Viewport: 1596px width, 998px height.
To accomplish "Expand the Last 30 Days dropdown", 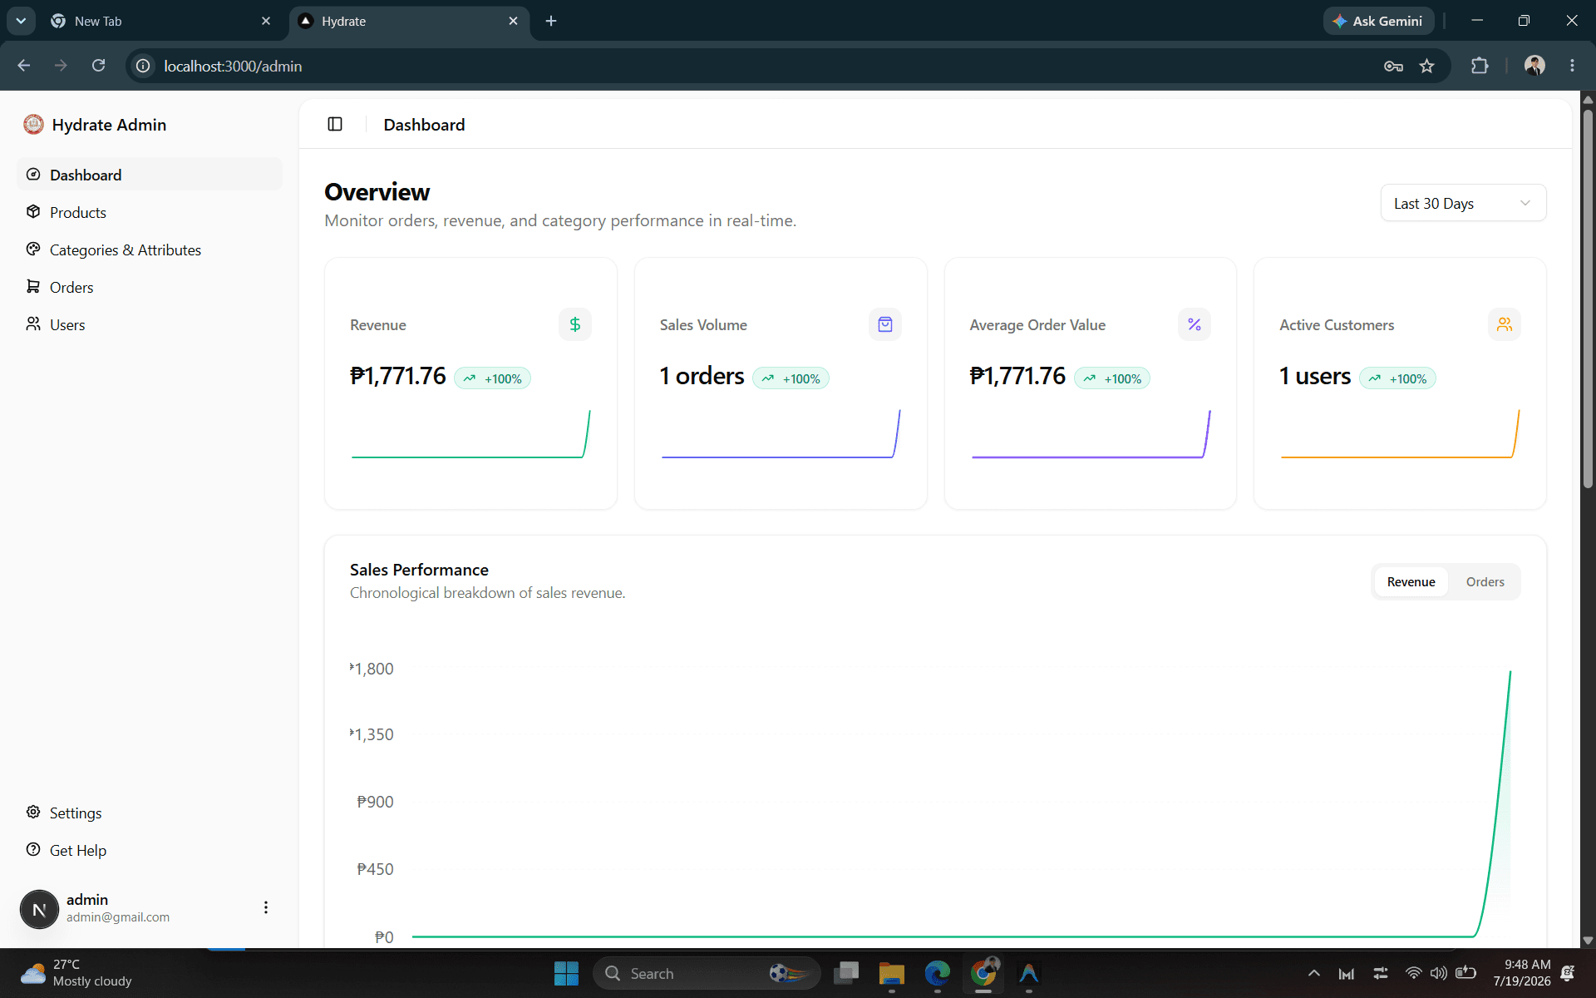I will pyautogui.click(x=1463, y=203).
